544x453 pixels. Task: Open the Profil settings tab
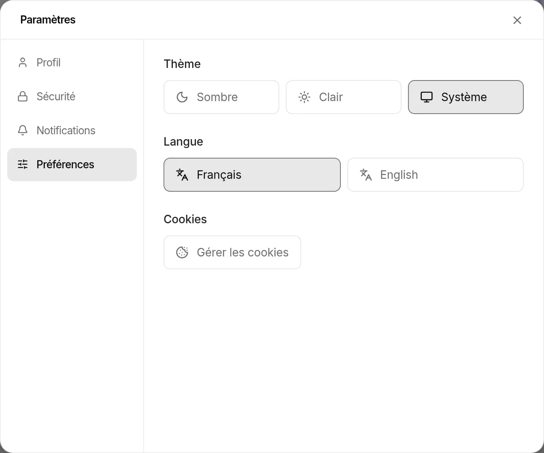click(72, 63)
